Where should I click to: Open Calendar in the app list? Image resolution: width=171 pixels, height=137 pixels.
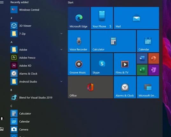tap(37, 121)
